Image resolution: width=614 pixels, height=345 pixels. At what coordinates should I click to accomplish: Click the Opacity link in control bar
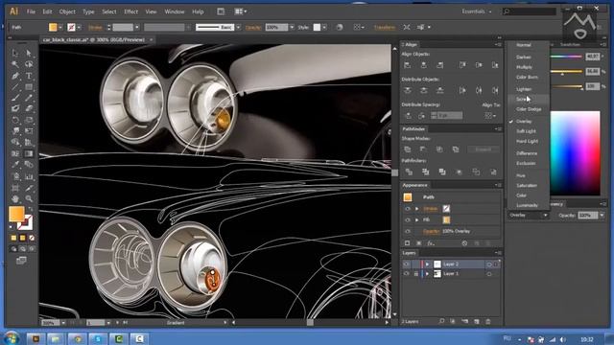253,28
